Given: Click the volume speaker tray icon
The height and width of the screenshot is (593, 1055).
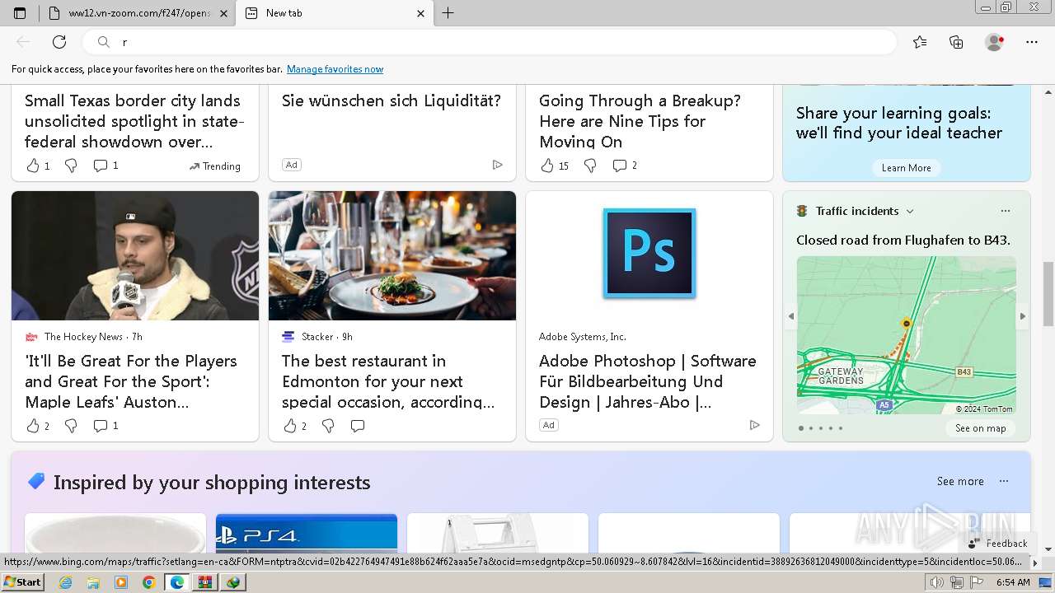Looking at the screenshot, I should (x=936, y=582).
